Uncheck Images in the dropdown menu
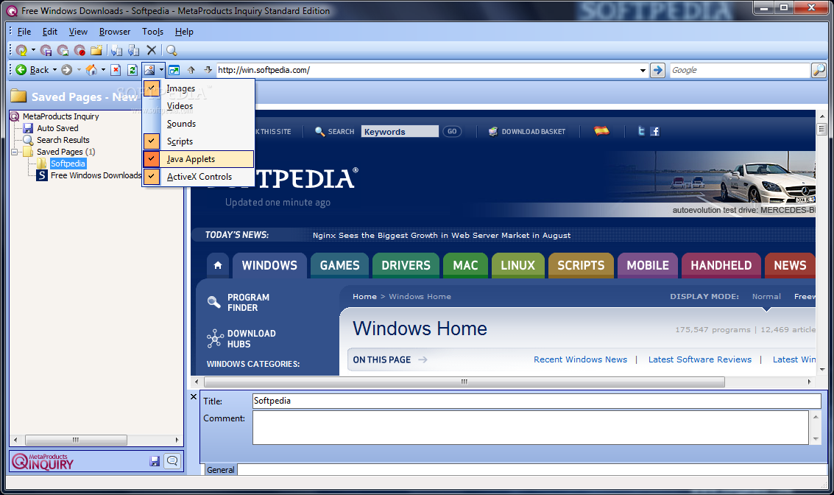This screenshot has height=495, width=834. point(199,88)
